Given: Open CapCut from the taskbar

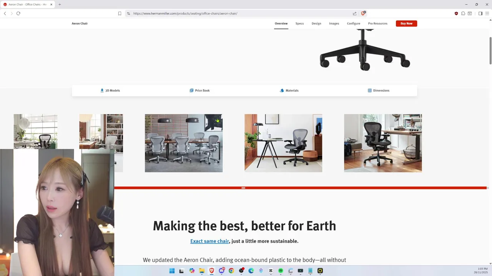Looking at the screenshot, I should pos(271,271).
